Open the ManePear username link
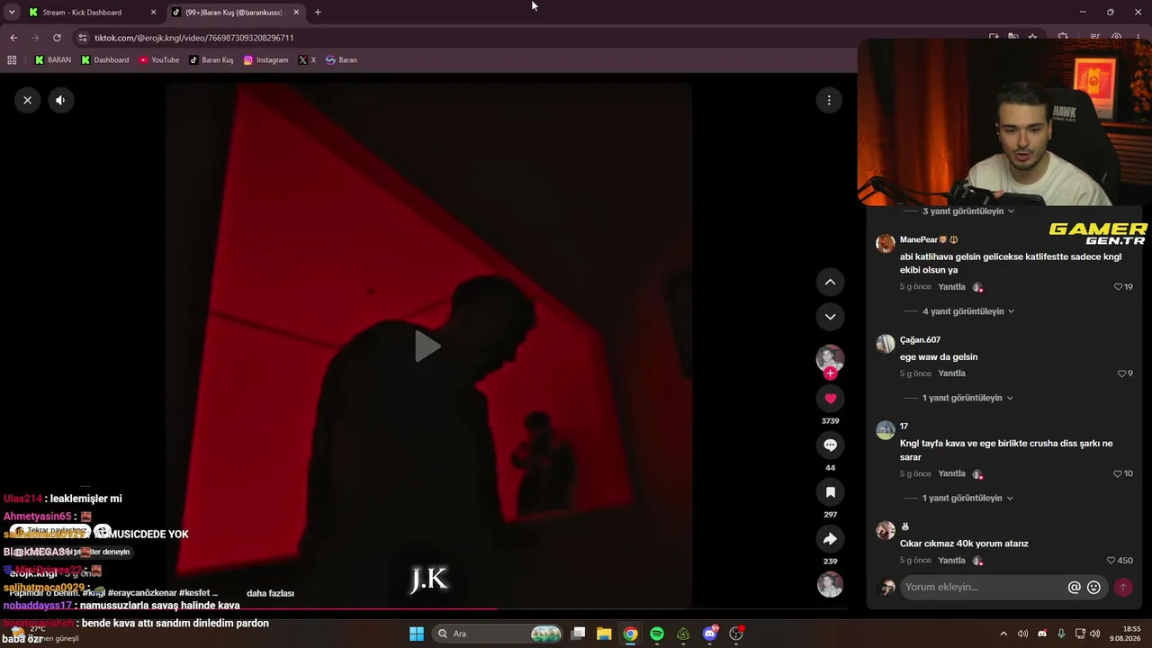This screenshot has width=1152, height=648. tap(918, 239)
